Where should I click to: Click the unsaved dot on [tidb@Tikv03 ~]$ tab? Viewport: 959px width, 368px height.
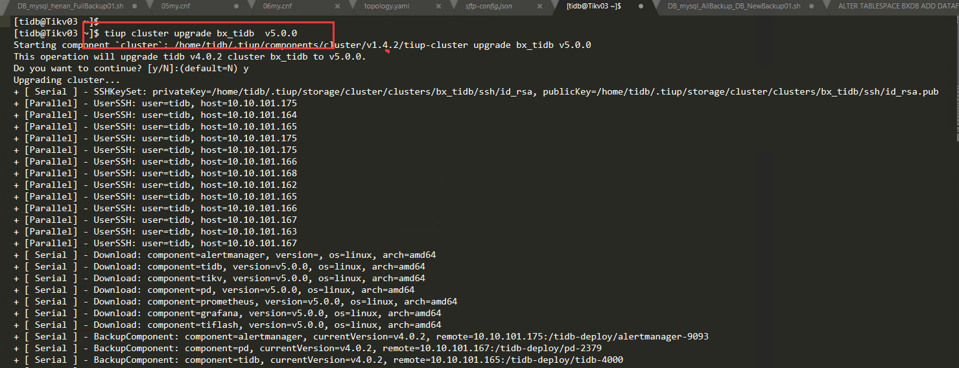(641, 6)
